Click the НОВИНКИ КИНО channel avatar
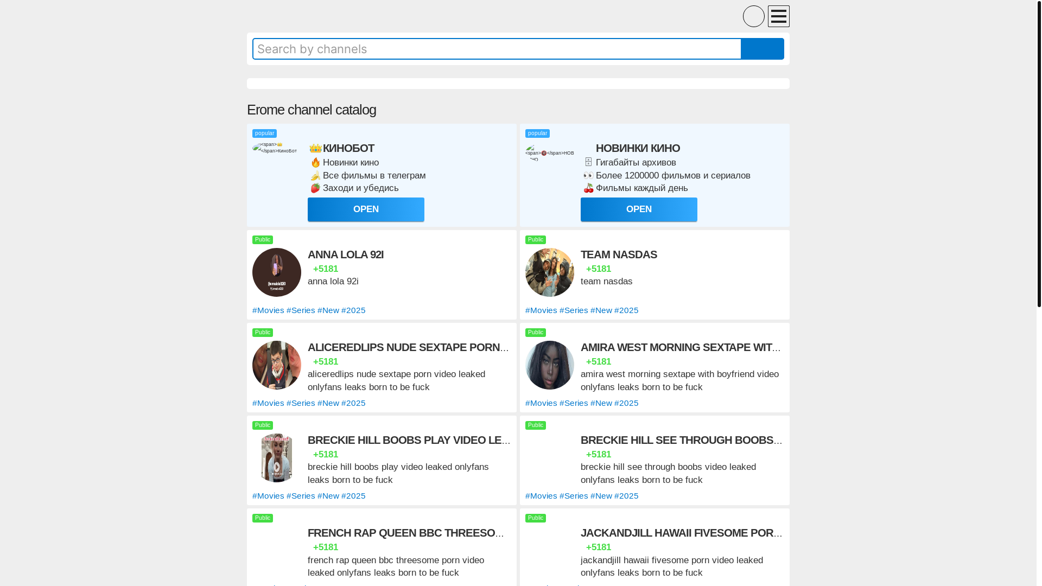Image resolution: width=1042 pixels, height=586 pixels. click(x=549, y=152)
